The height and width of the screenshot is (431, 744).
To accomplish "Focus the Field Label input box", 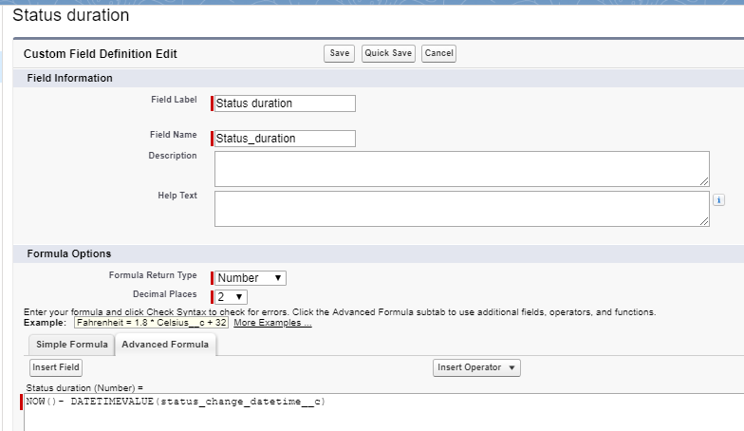I will pos(285,103).
